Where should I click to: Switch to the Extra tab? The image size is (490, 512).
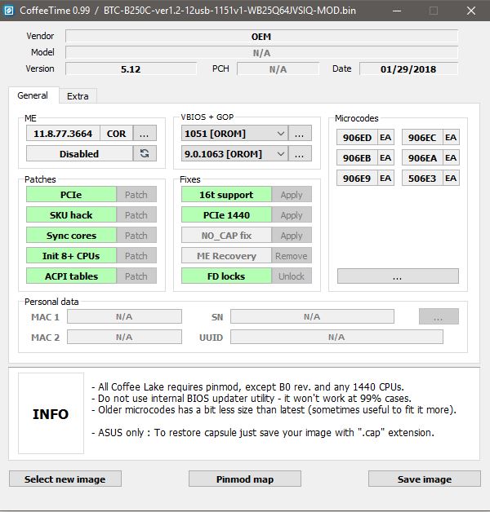pos(78,96)
